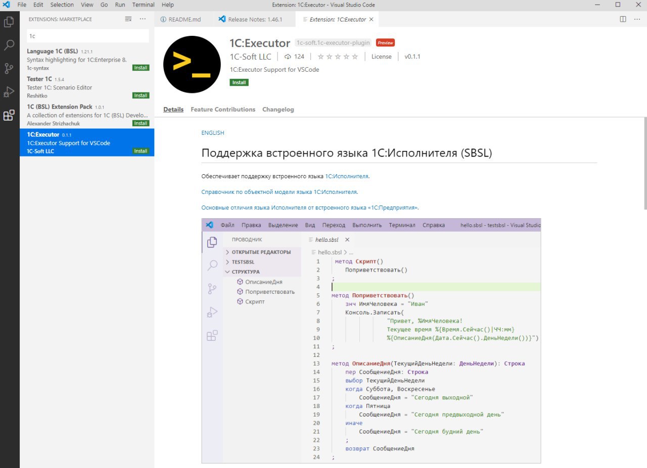
Task: Click the Reshitko publisher name
Action: pyautogui.click(x=37, y=96)
